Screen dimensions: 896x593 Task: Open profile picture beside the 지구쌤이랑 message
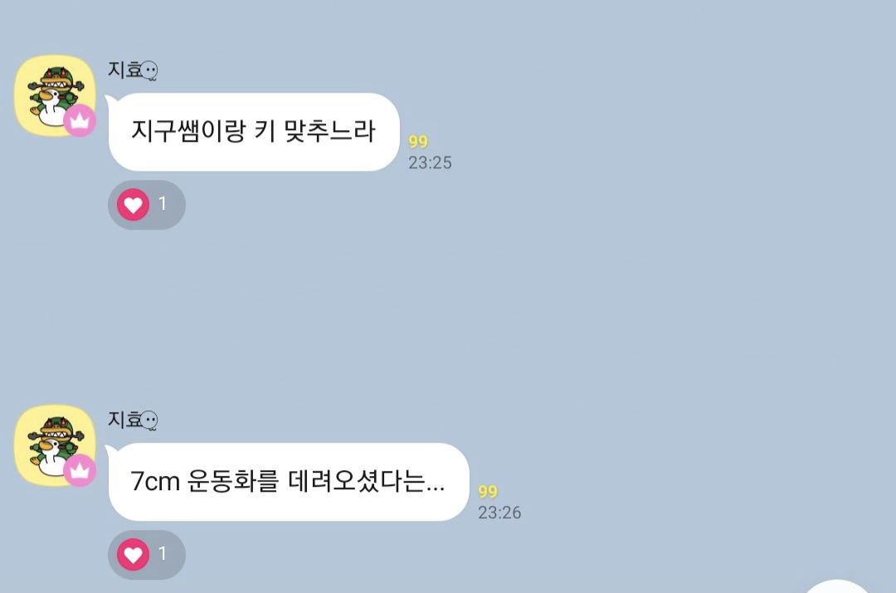[x=55, y=96]
